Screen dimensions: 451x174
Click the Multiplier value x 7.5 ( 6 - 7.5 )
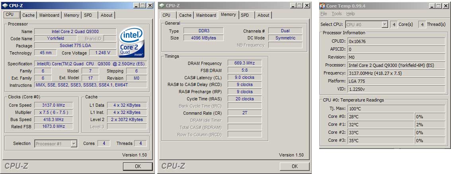click(53, 112)
